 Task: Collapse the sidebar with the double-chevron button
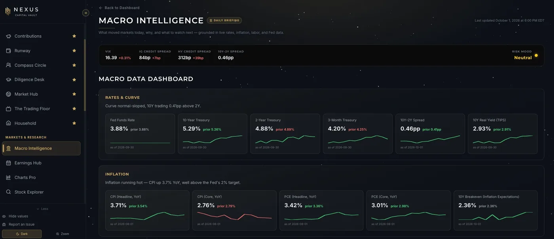[86, 13]
